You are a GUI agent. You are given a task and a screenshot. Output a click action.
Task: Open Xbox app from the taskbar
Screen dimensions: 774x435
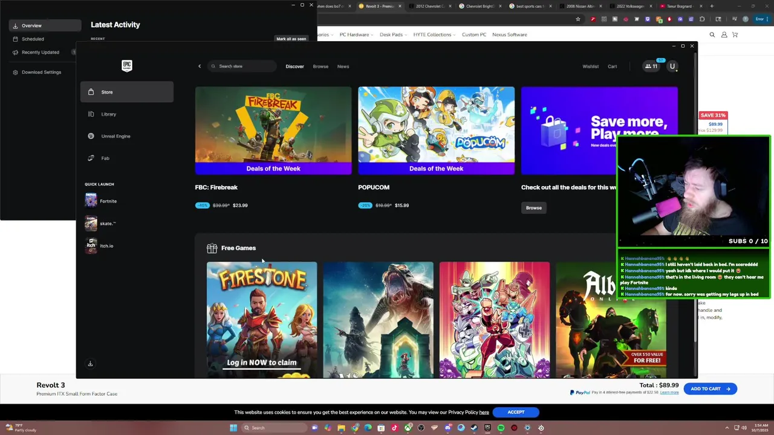point(408,428)
